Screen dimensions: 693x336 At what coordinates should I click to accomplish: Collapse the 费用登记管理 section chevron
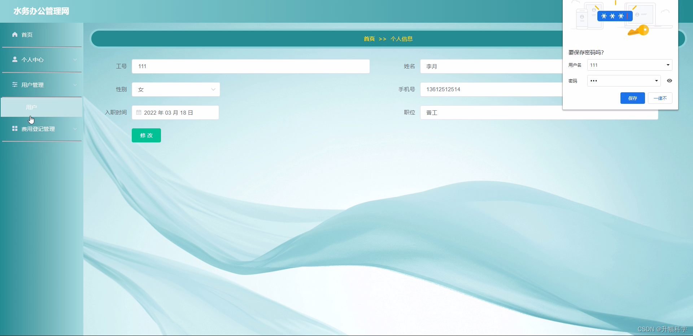coord(75,129)
